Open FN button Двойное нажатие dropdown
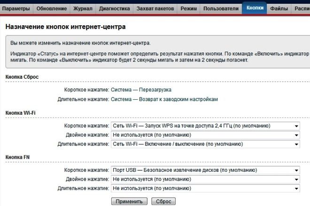The width and height of the screenshot is (310, 206). [x=205, y=179]
